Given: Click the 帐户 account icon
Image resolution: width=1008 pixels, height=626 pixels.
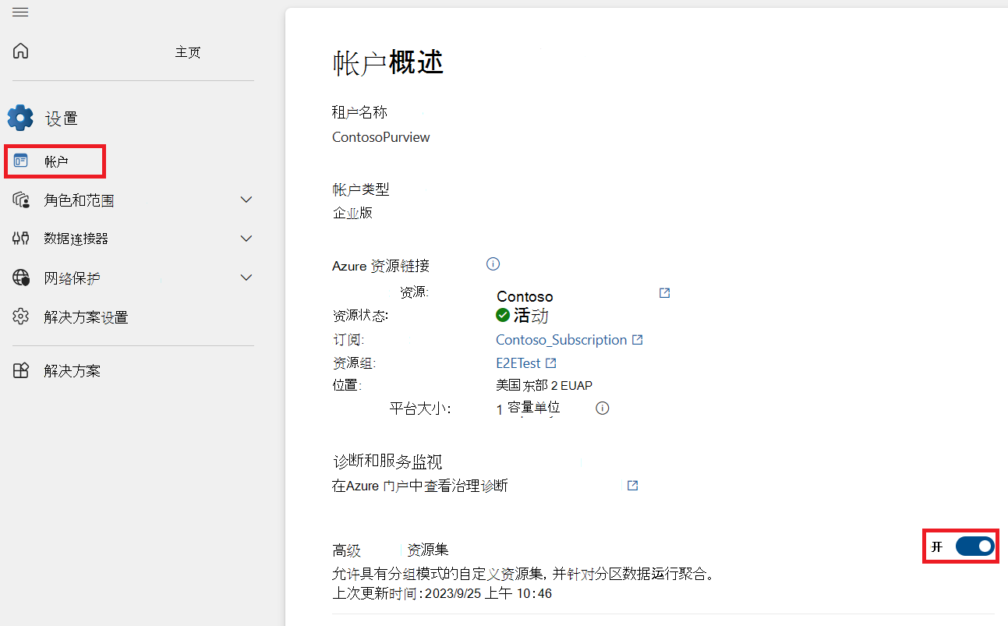Looking at the screenshot, I should [21, 161].
